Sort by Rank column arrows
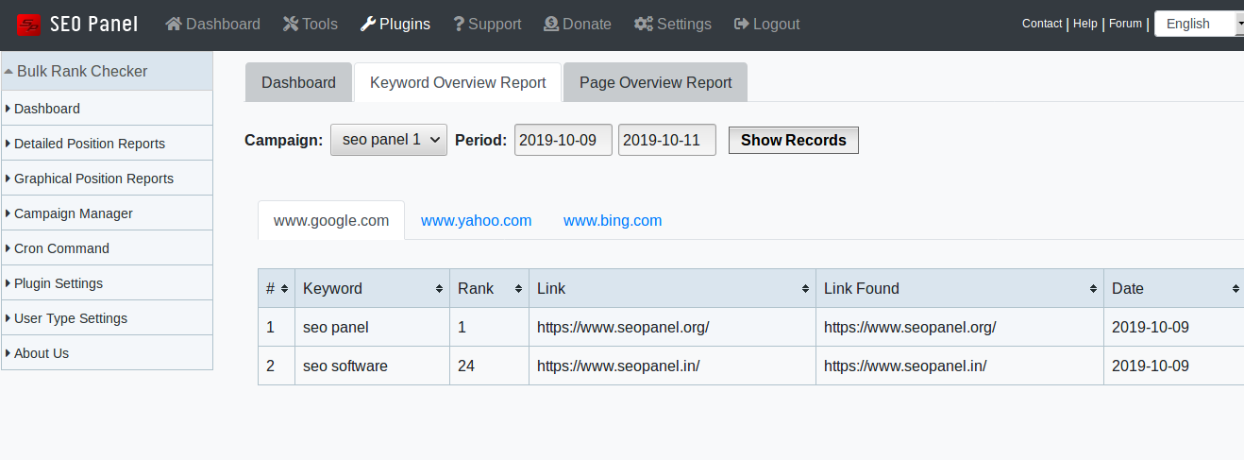This screenshot has height=460, width=1244. coord(519,289)
